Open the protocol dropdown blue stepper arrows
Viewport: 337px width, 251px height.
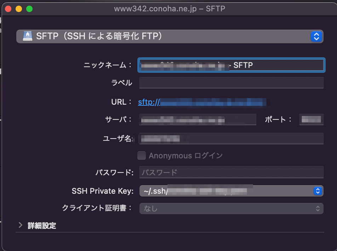pos(316,36)
